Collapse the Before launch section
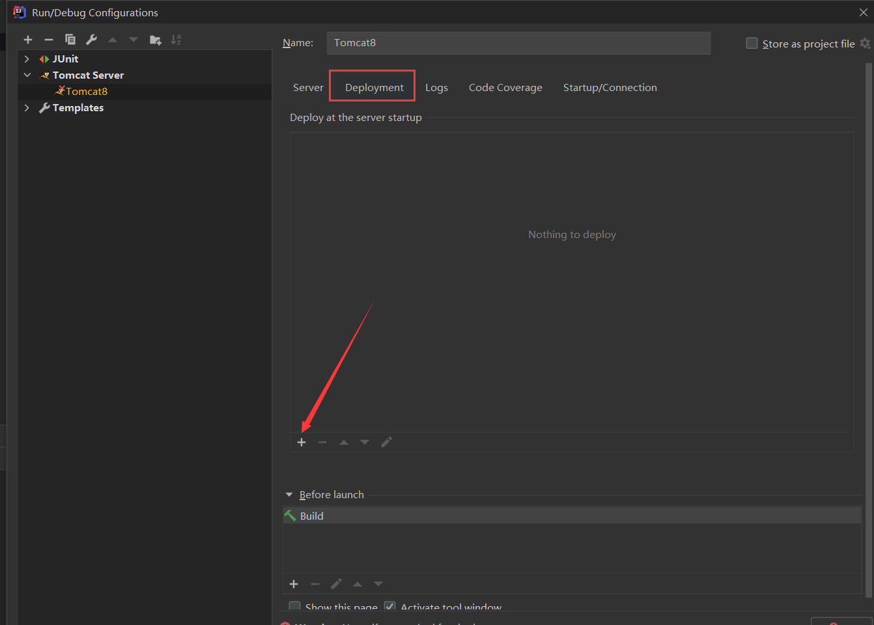The height and width of the screenshot is (625, 874). click(289, 495)
